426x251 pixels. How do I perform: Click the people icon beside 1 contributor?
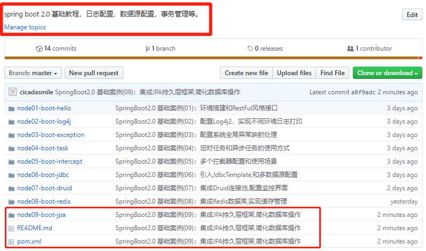350,48
